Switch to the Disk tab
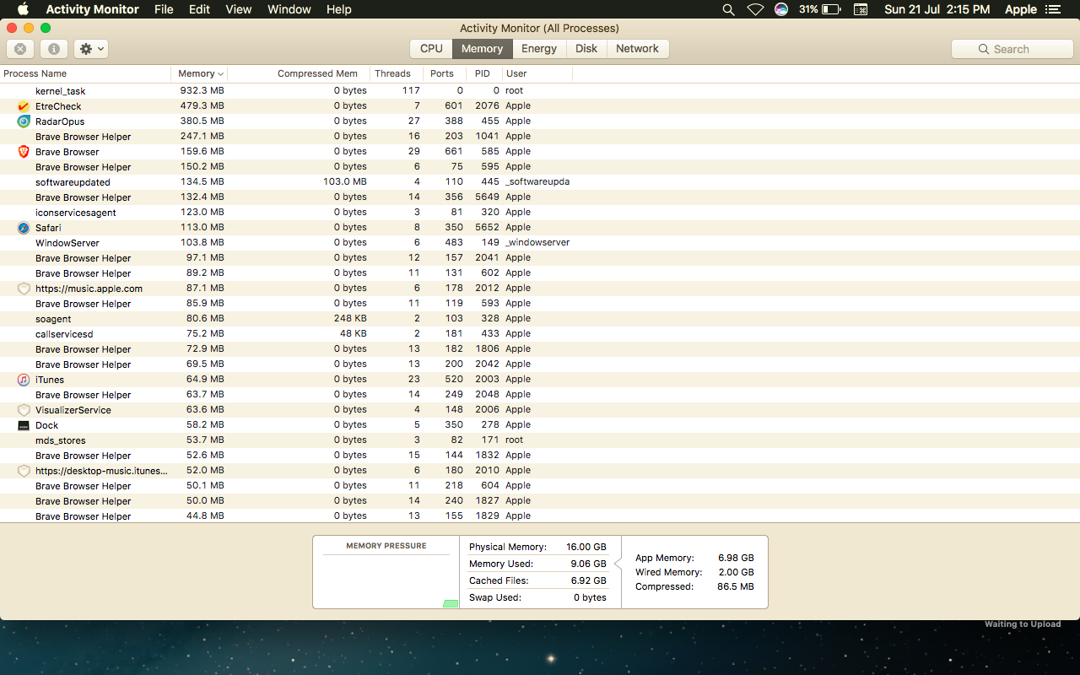Image resolution: width=1080 pixels, height=675 pixels. coord(586,49)
